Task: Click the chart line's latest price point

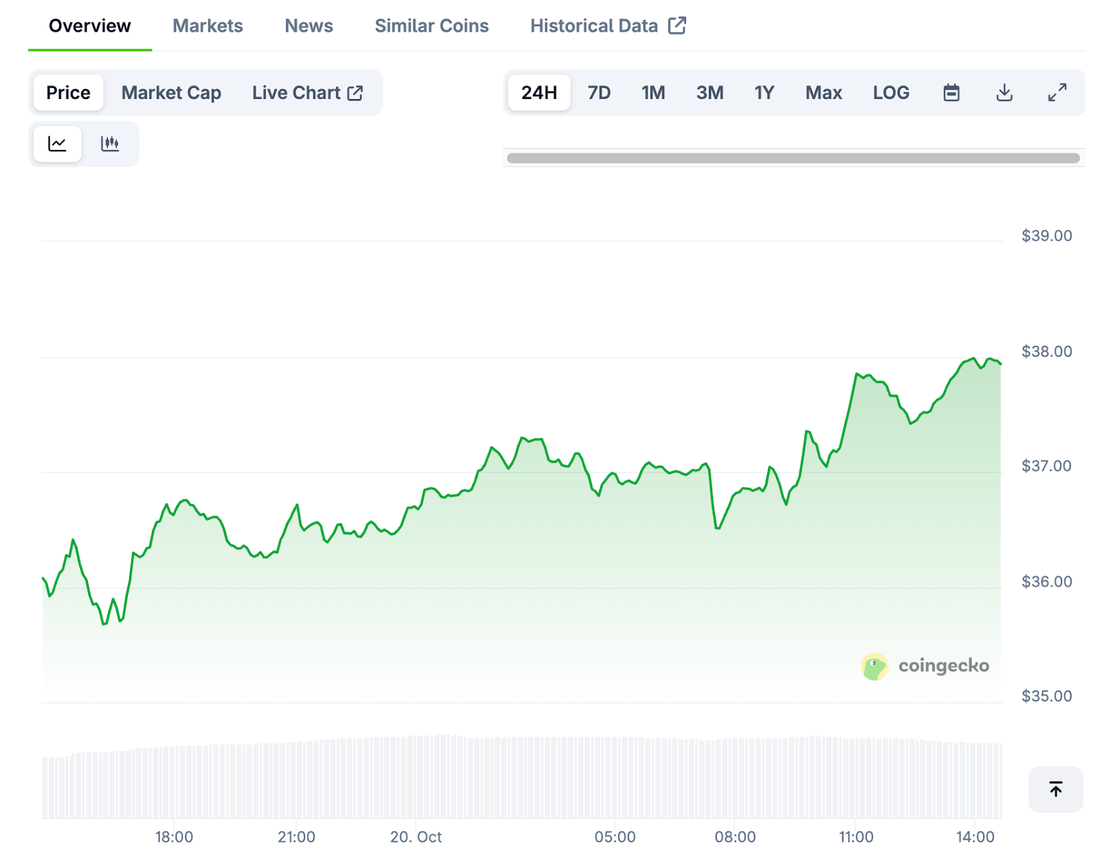Action: pyautogui.click(x=1000, y=363)
